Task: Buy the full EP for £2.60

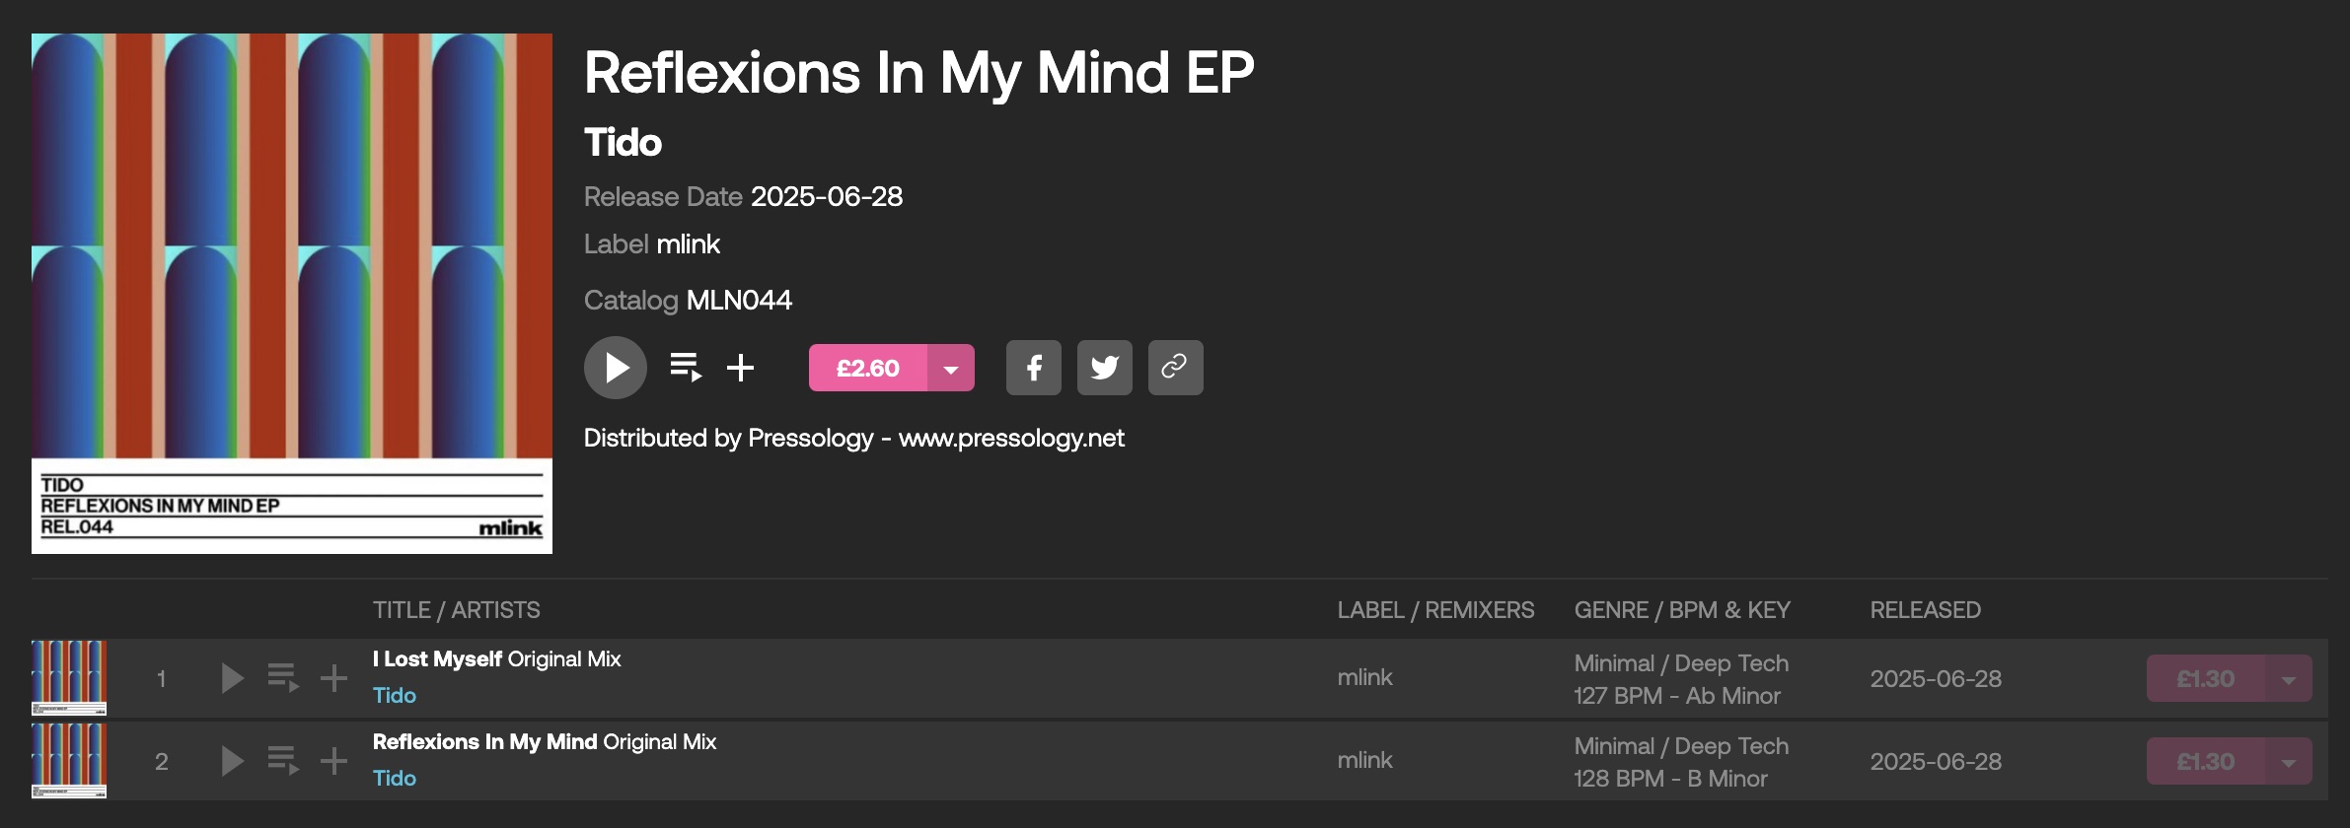Action: (867, 368)
